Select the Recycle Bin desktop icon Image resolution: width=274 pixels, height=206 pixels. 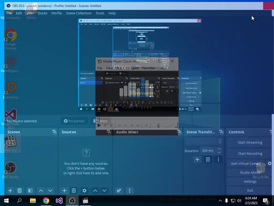261,170
